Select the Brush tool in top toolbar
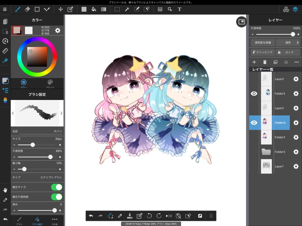This screenshot has height=226, width=302. [18, 9]
